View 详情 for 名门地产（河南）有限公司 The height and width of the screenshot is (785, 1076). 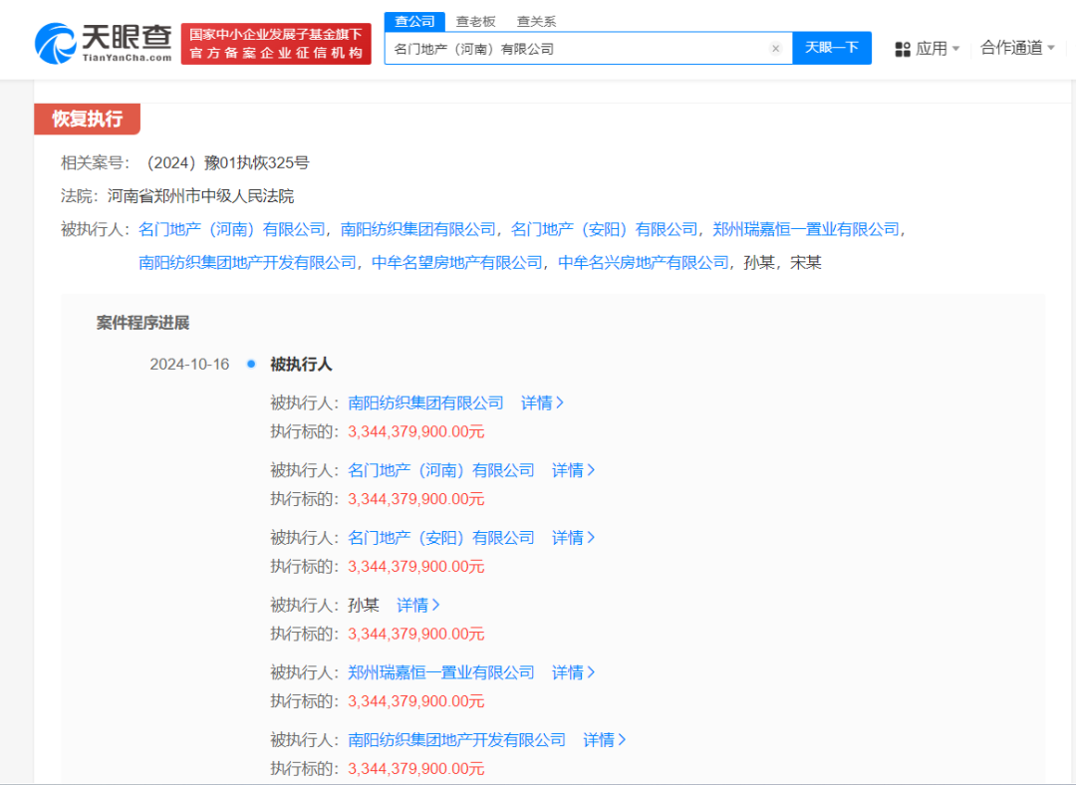pos(573,470)
